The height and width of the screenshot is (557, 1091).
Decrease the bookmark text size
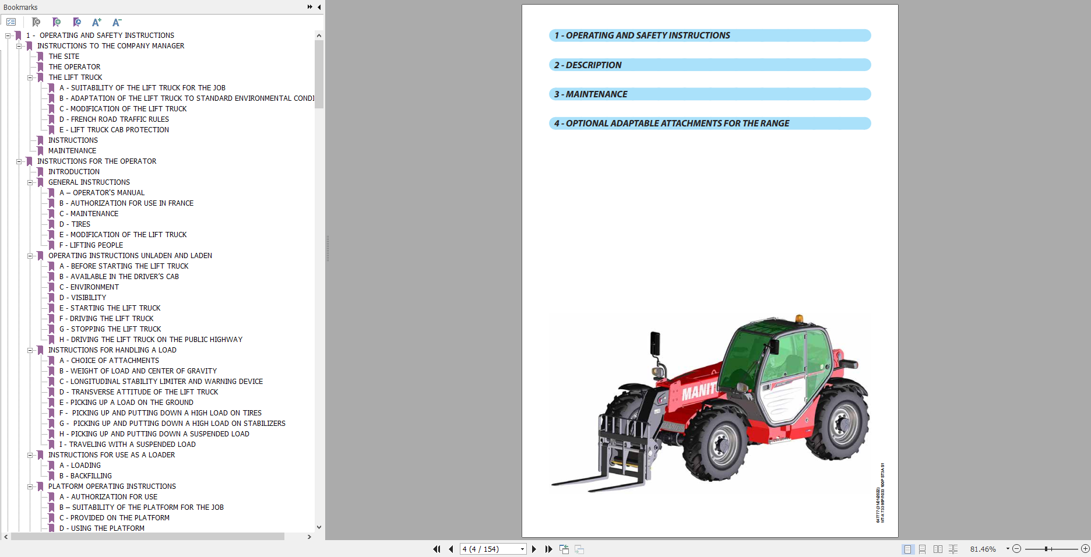point(117,22)
